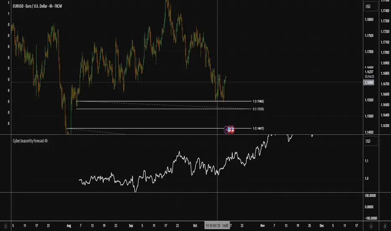
Task: Open the timezone Z button on time axis
Action: coord(5,226)
